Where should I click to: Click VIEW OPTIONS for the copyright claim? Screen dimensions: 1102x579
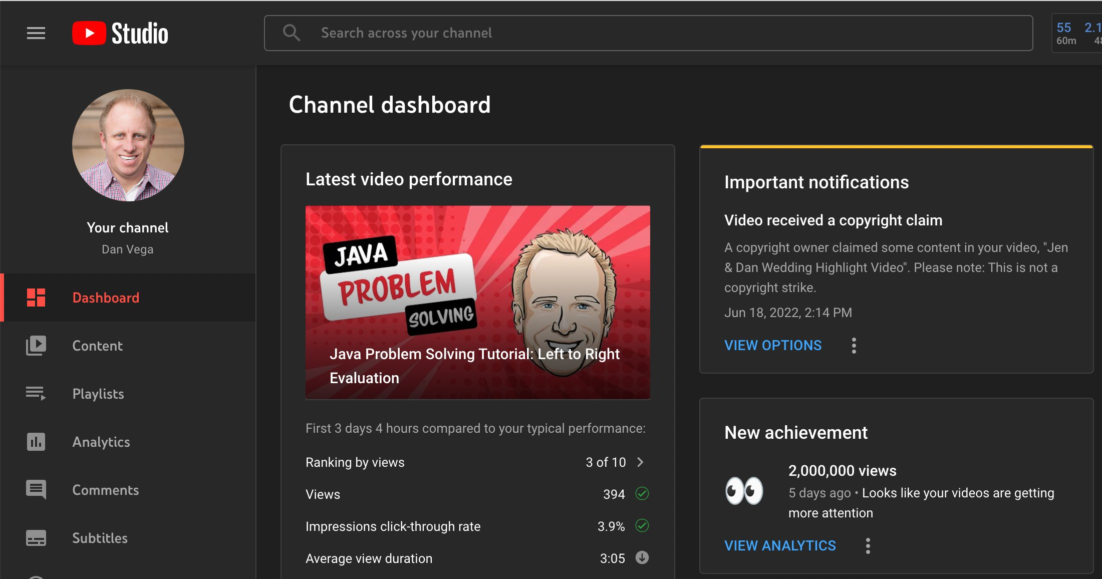coord(772,345)
